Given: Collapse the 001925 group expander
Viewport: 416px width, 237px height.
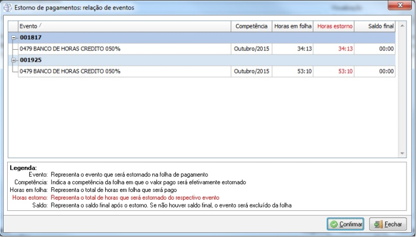Looking at the screenshot, I should [x=14, y=60].
